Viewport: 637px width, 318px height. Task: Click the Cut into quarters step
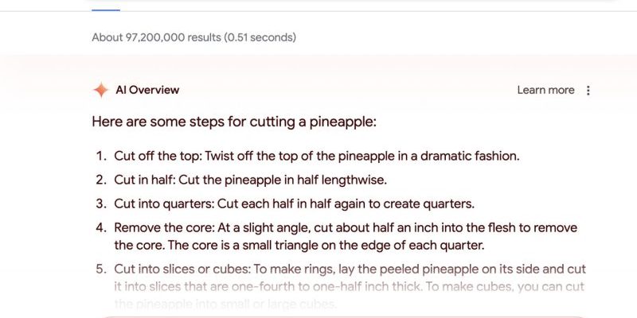(294, 204)
